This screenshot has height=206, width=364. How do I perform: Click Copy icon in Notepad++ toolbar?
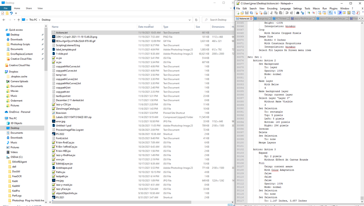(276, 13)
